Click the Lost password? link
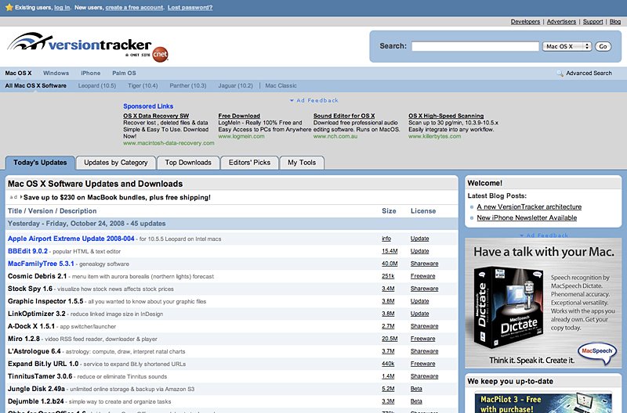The width and height of the screenshot is (627, 413). point(190,8)
